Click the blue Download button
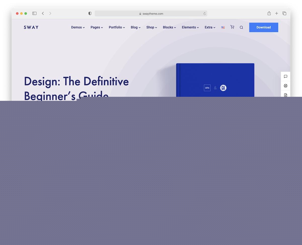 (x=264, y=27)
